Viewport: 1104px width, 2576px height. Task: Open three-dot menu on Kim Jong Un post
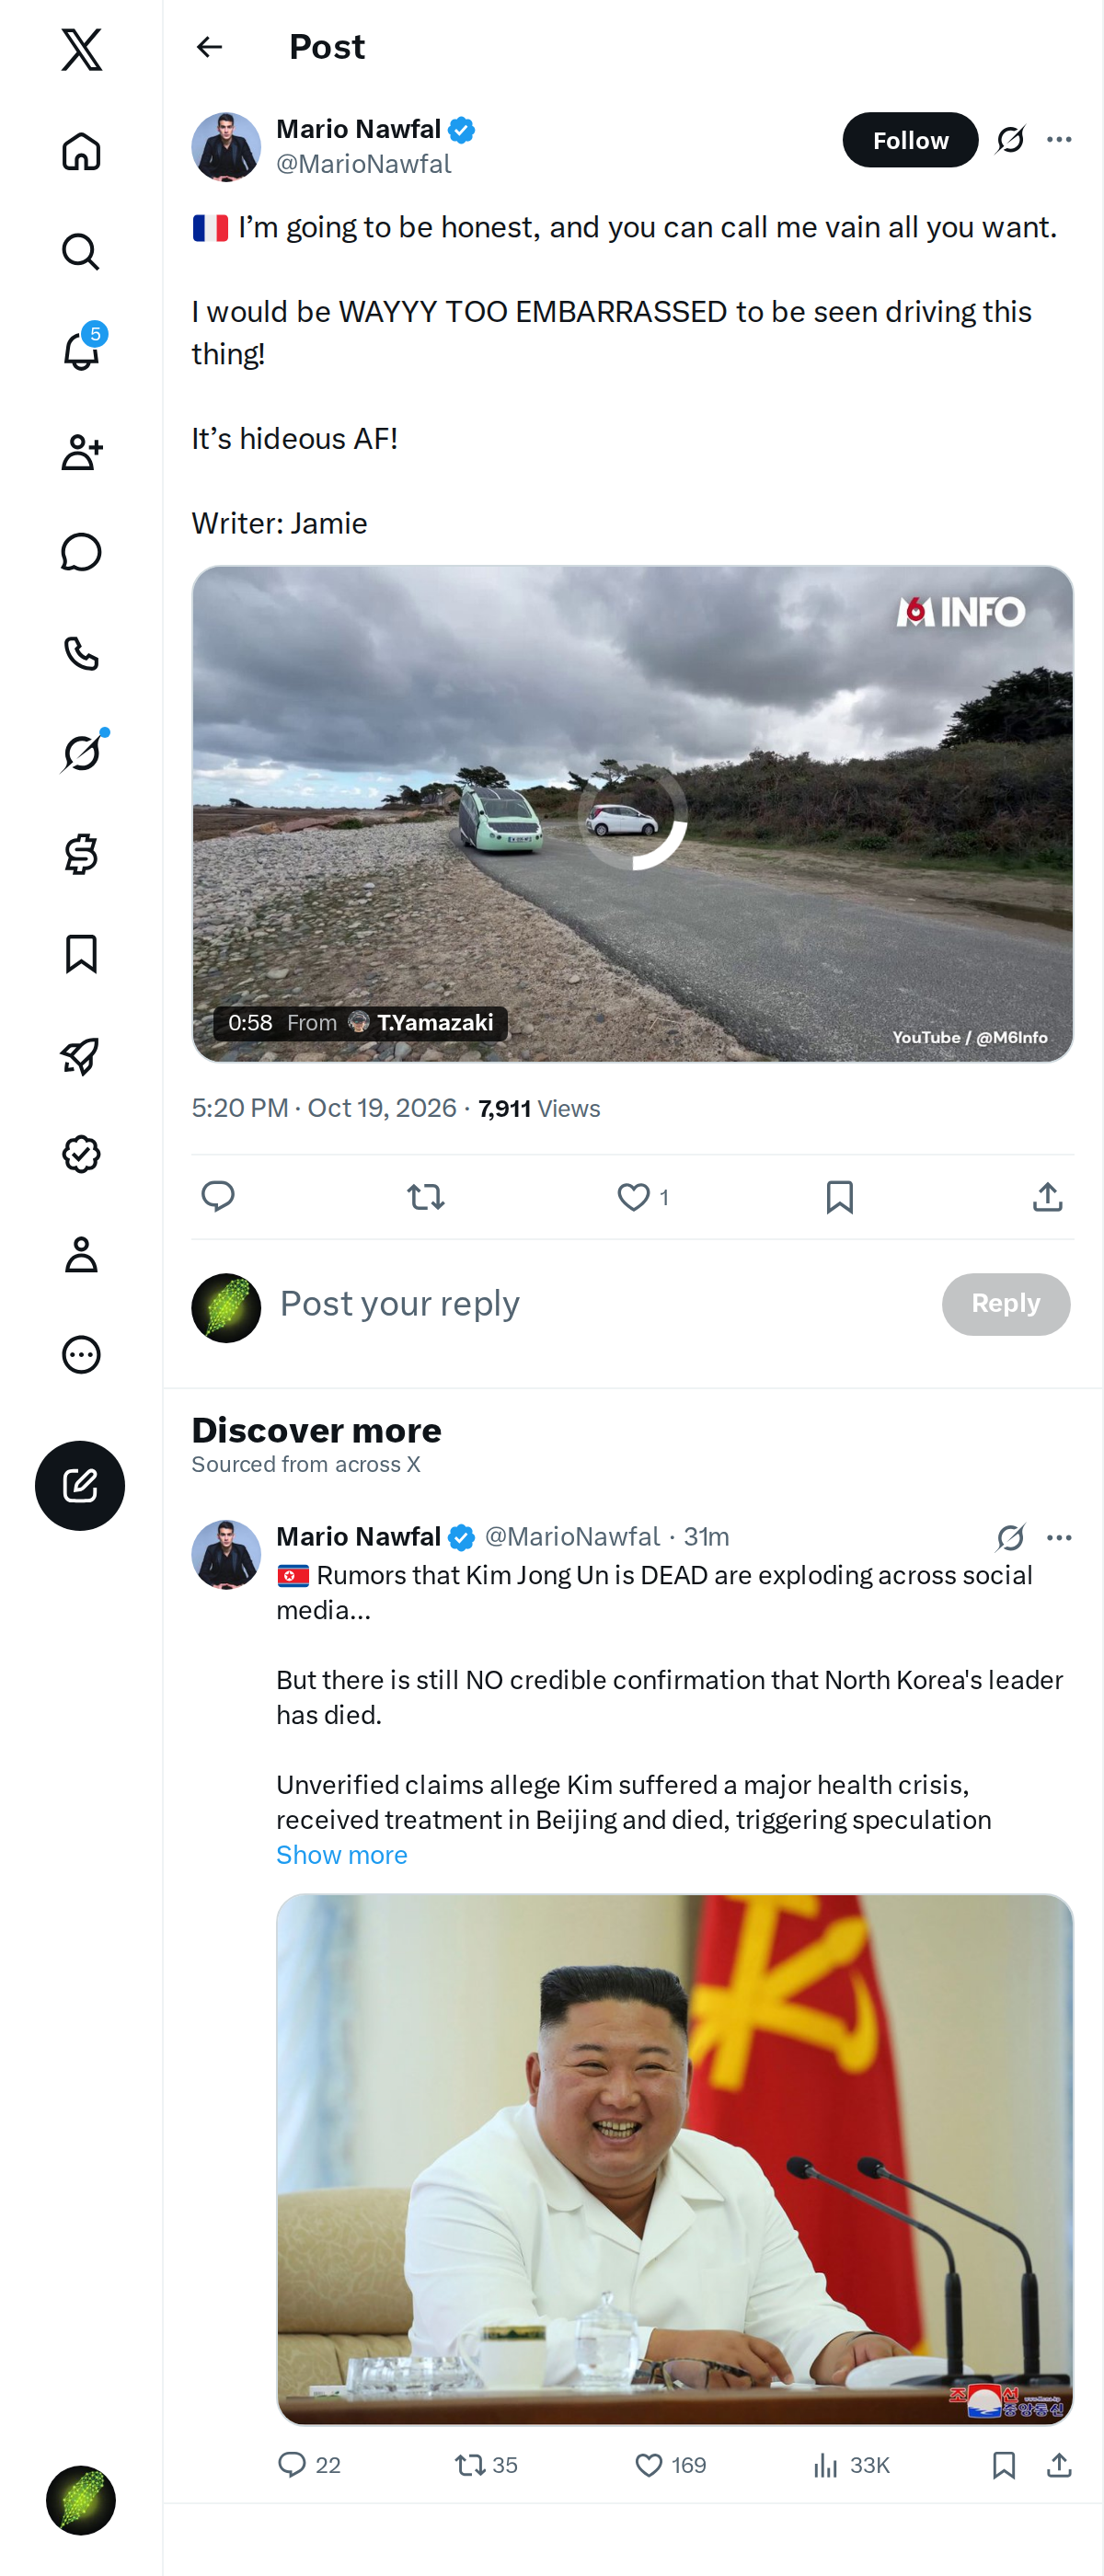point(1059,1536)
